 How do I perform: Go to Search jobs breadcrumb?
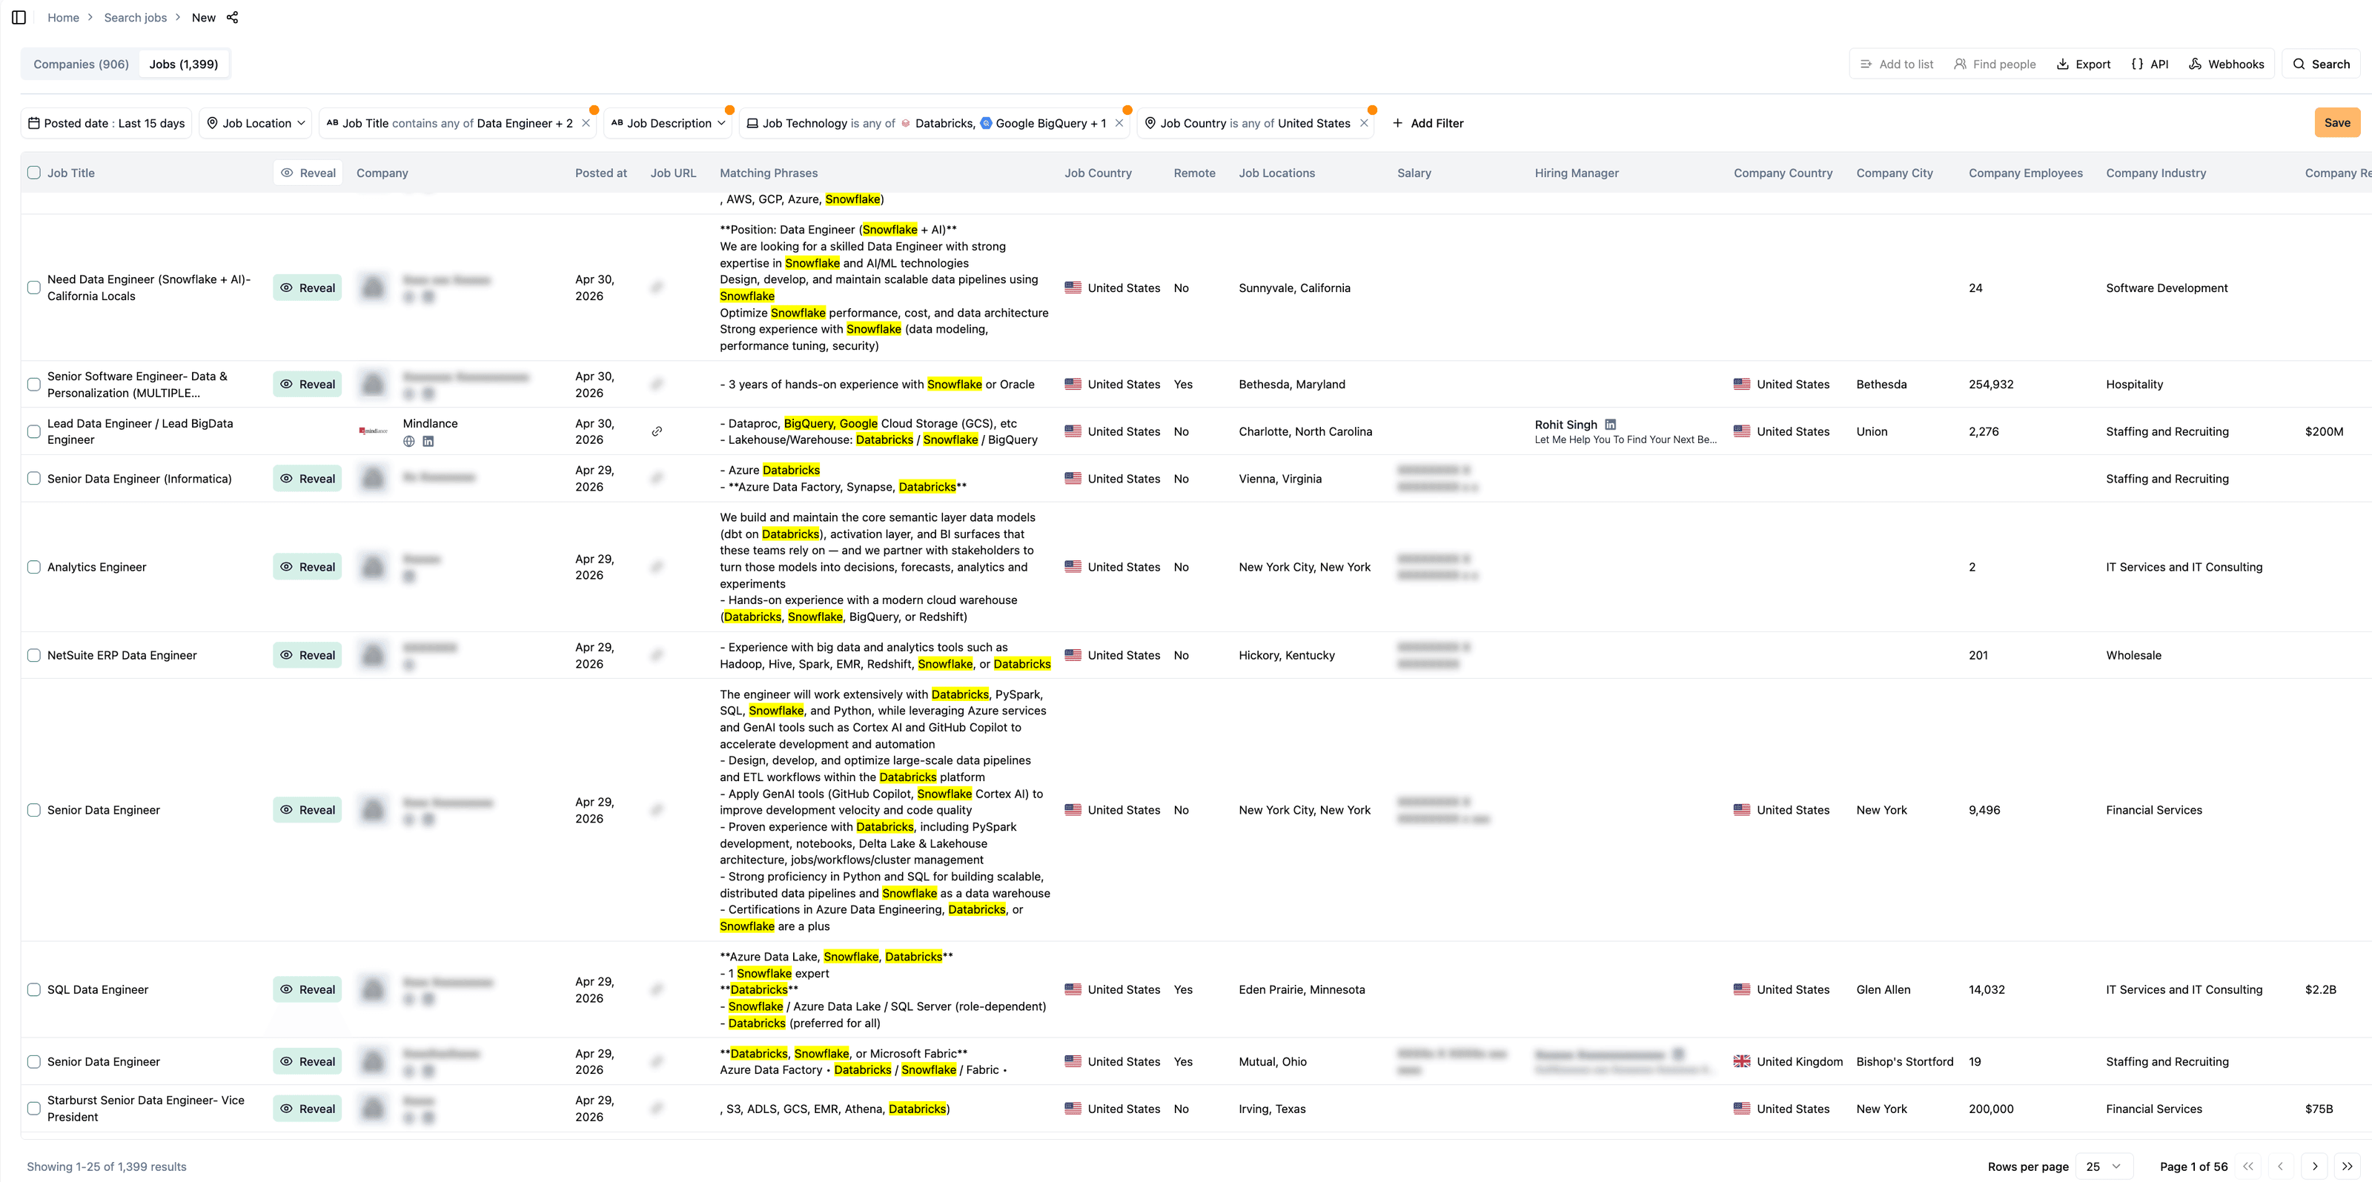point(136,18)
